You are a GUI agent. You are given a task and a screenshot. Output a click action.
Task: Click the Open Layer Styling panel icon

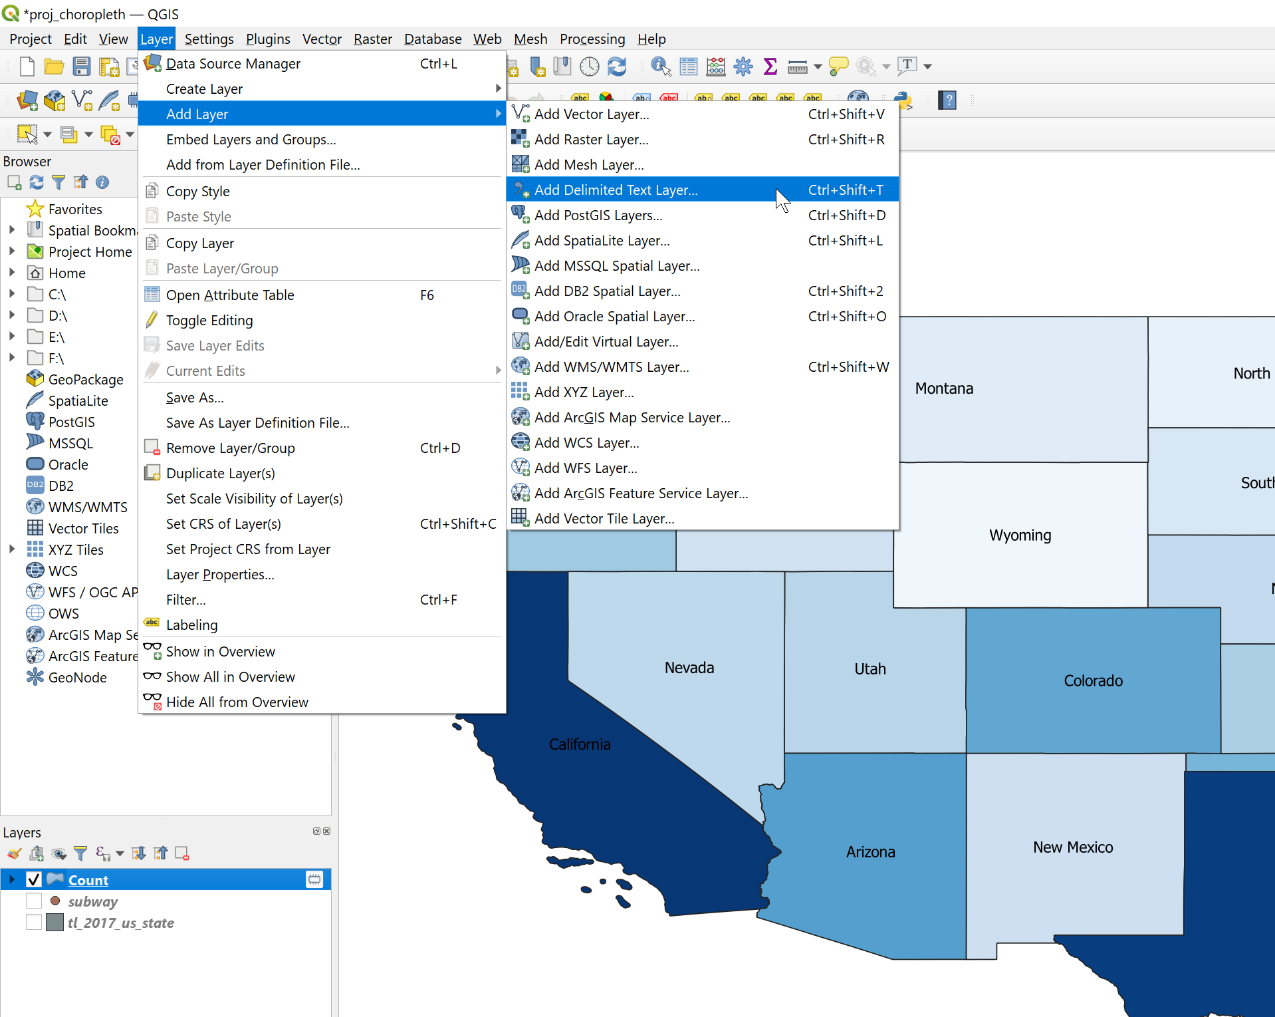[15, 853]
